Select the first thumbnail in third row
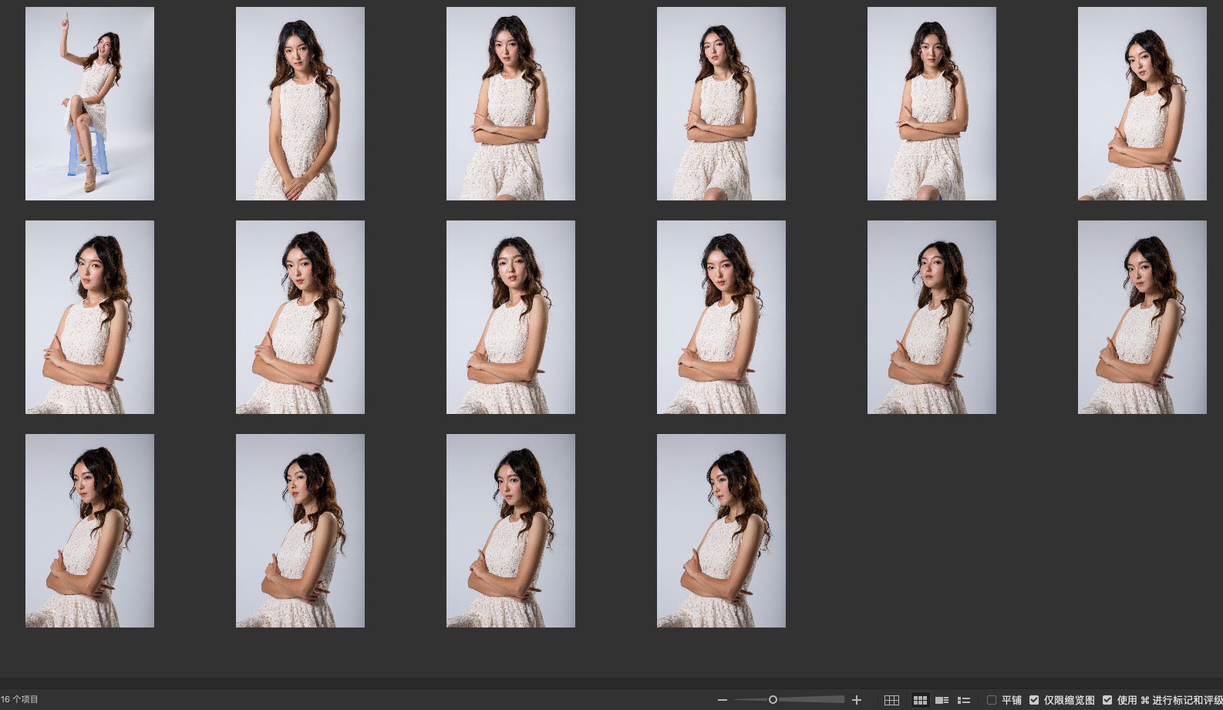Screen dimensions: 1223x710 pyautogui.click(x=89, y=530)
